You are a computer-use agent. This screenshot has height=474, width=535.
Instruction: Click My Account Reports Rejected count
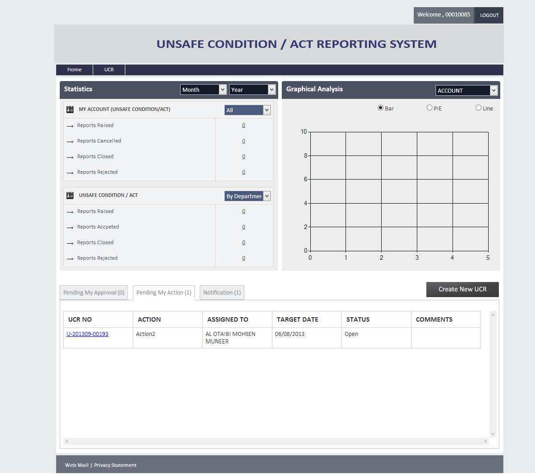(243, 172)
